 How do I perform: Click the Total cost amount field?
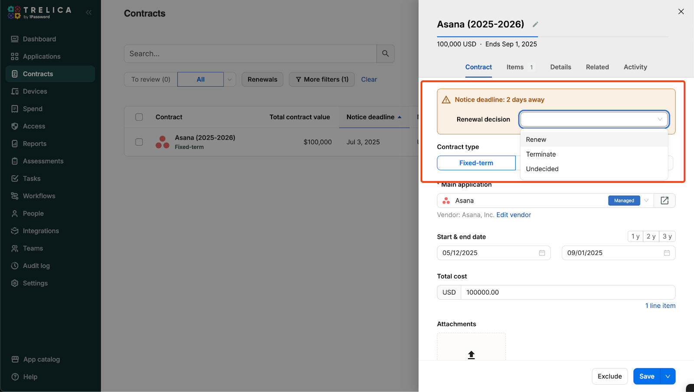tap(567, 292)
